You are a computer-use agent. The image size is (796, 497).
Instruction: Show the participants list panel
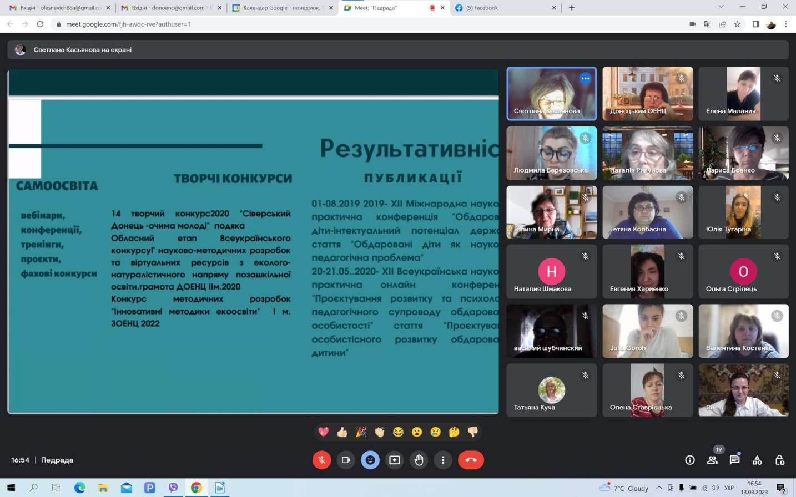click(x=712, y=460)
